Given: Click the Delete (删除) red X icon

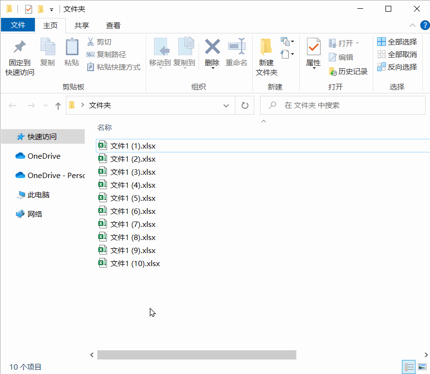Looking at the screenshot, I should (x=212, y=47).
